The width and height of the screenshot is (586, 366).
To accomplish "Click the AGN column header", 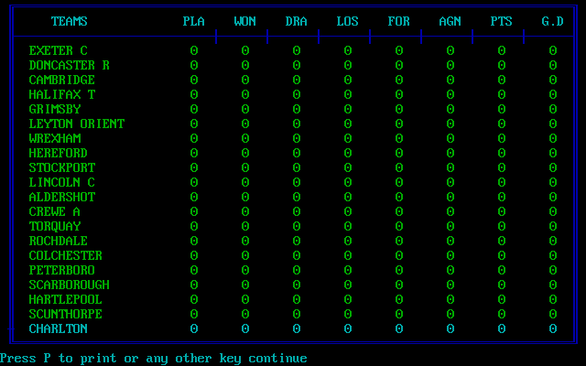I will pos(450,21).
